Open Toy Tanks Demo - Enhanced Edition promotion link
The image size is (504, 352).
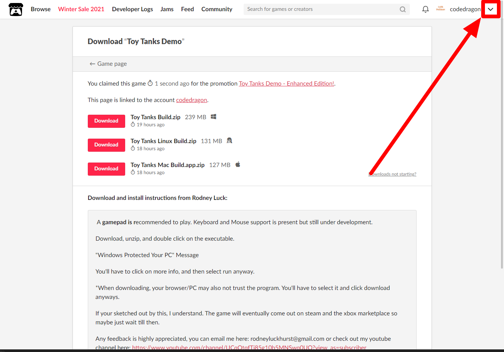tap(287, 84)
